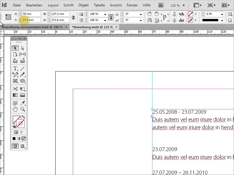234x175 pixels.
Task: Open the Datei menu
Action: 17,5
